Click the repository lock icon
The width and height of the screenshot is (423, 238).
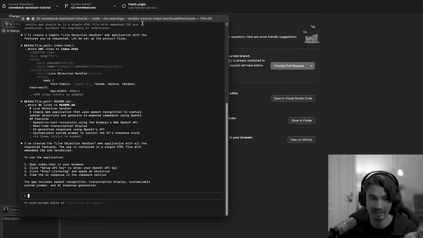[4, 6]
